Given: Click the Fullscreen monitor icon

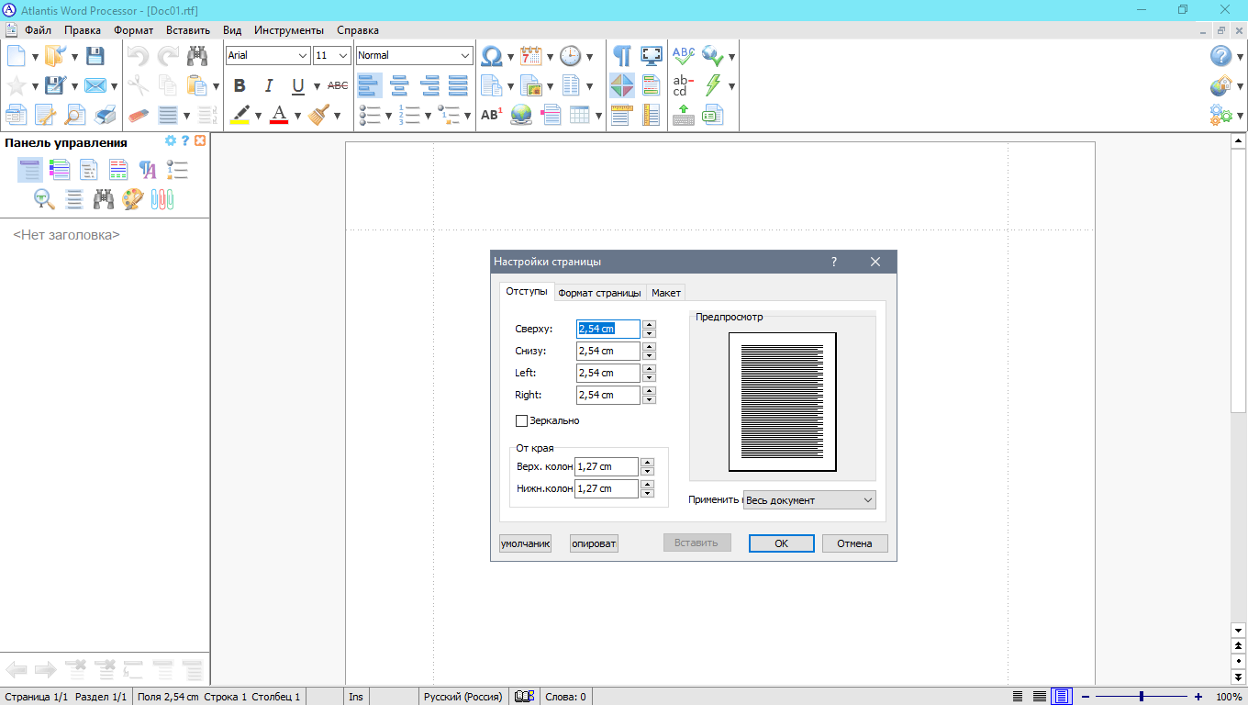Looking at the screenshot, I should (x=652, y=56).
